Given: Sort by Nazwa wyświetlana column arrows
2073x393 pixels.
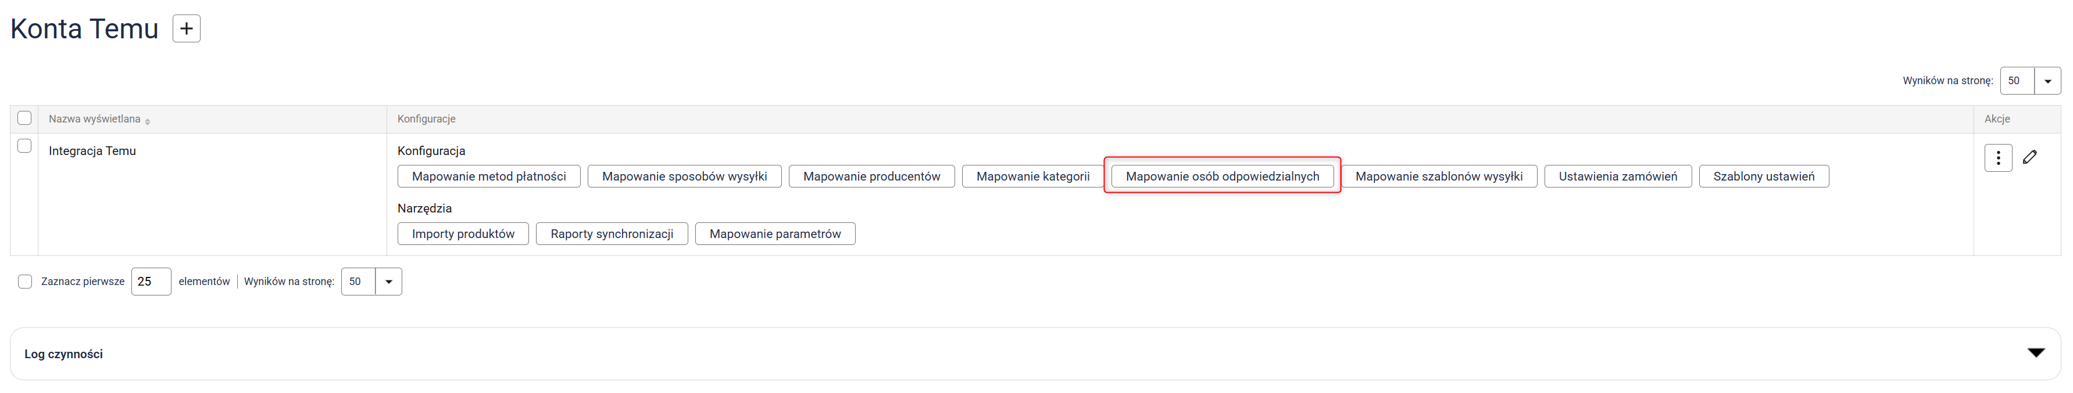Looking at the screenshot, I should tap(148, 121).
